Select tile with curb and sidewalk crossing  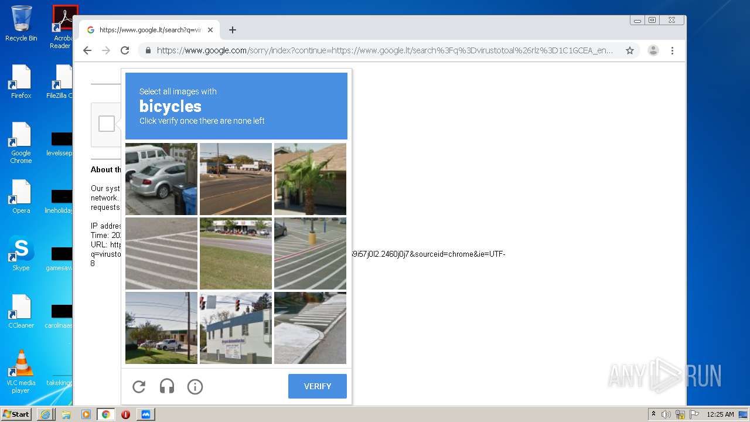[310, 328]
